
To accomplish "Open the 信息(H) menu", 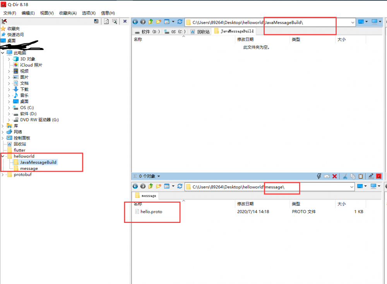I will coord(108,13).
